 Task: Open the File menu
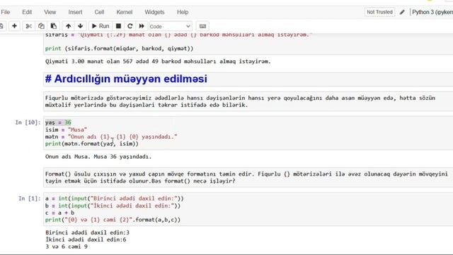[x=5, y=12]
